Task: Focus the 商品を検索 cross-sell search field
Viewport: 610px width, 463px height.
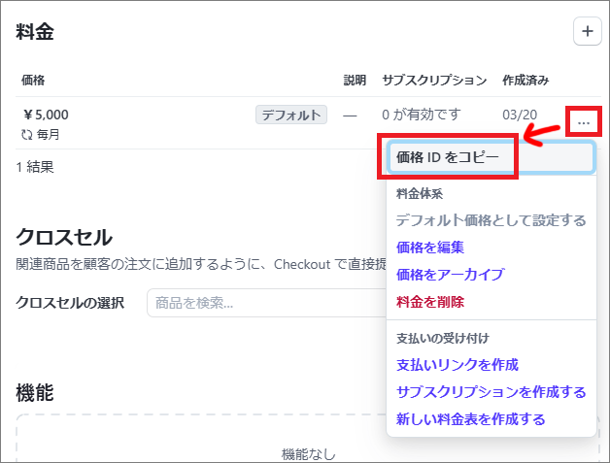Action: (267, 303)
